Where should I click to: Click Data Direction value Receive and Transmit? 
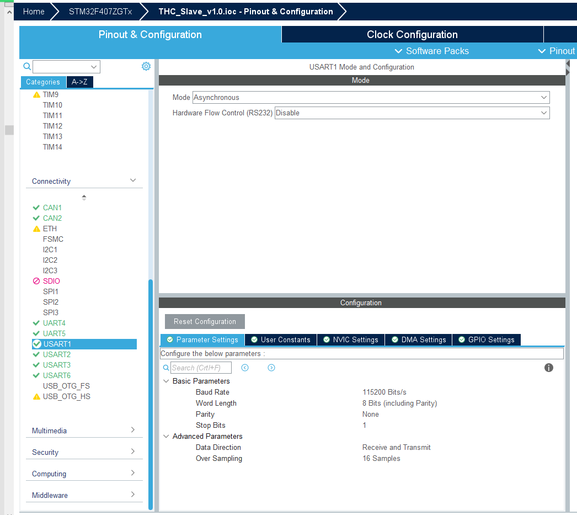coord(396,447)
